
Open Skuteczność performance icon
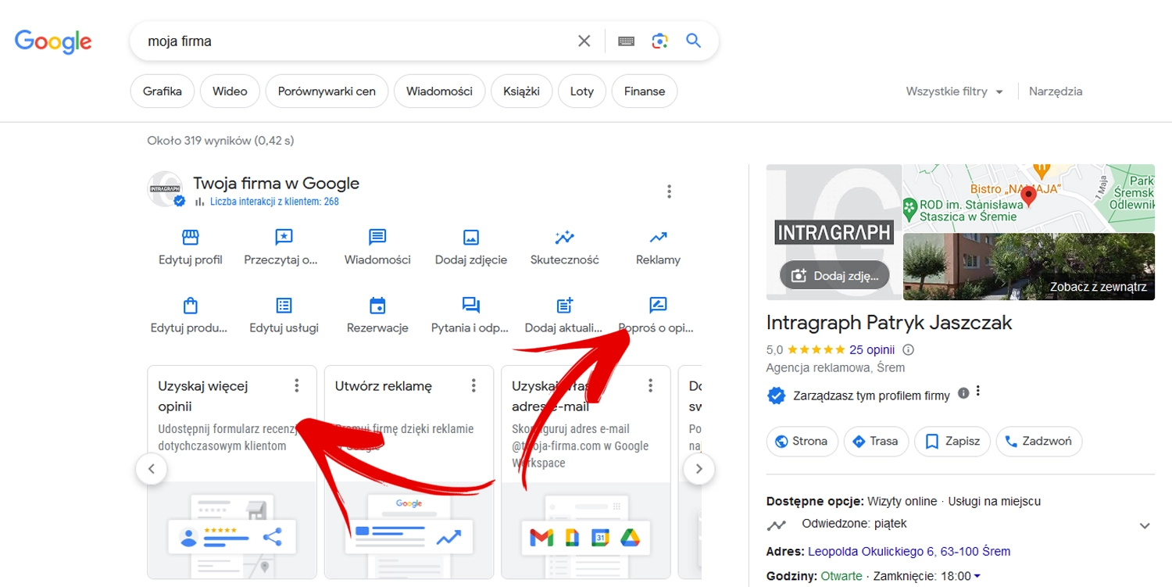[564, 238]
